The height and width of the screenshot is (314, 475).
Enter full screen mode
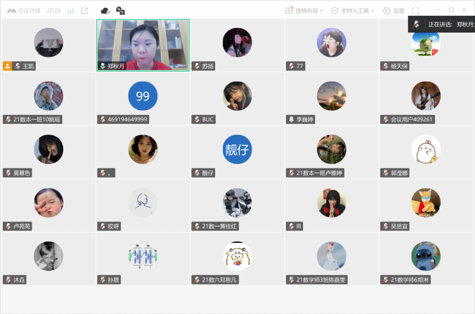click(x=415, y=11)
